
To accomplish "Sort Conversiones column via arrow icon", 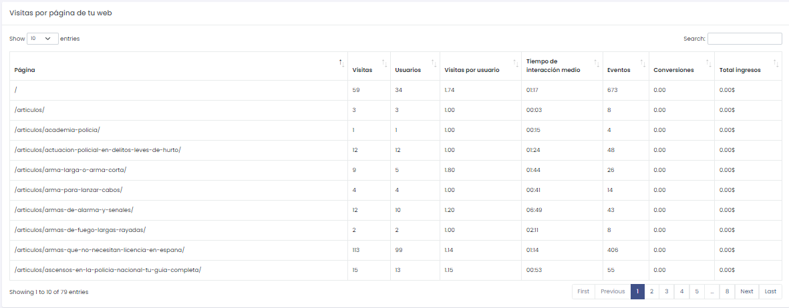I will coord(708,63).
